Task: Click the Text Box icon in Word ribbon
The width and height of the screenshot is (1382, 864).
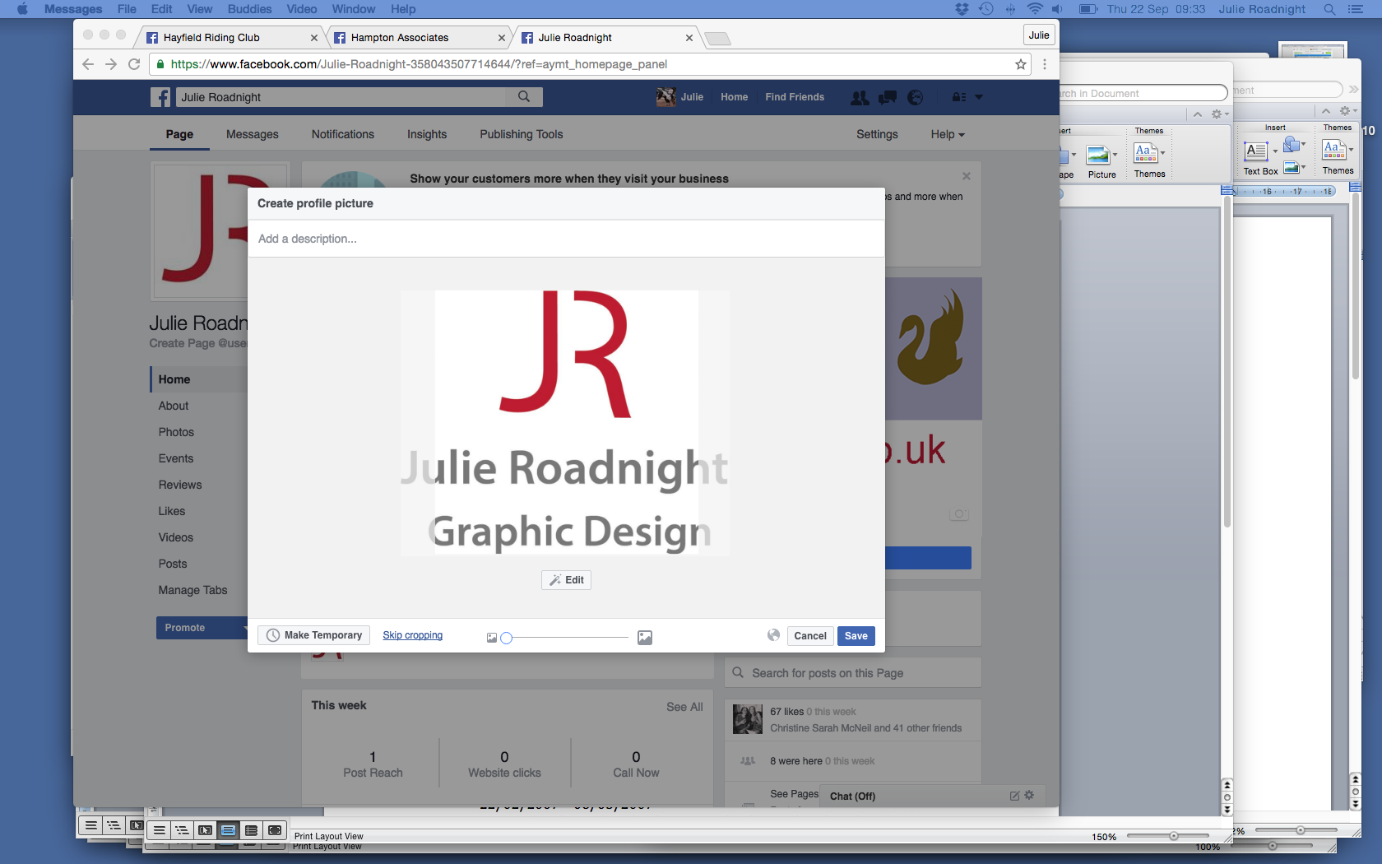Action: tap(1256, 151)
